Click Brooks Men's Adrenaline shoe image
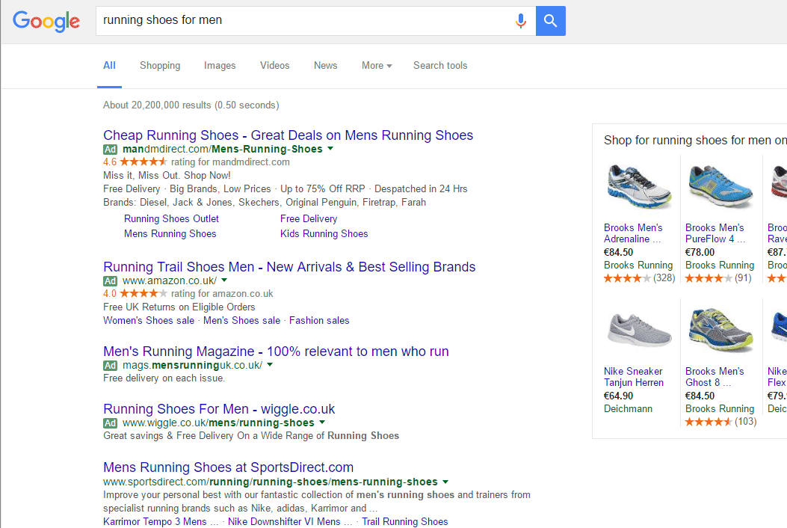Screen dimensions: 787x528 (x=638, y=187)
